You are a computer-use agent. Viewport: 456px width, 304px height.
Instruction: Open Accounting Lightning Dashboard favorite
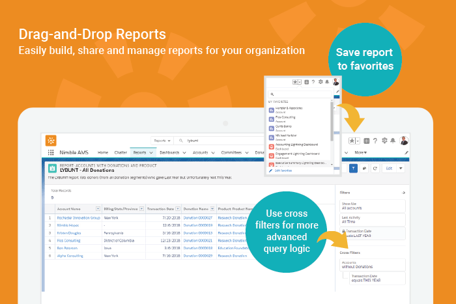[299, 146]
